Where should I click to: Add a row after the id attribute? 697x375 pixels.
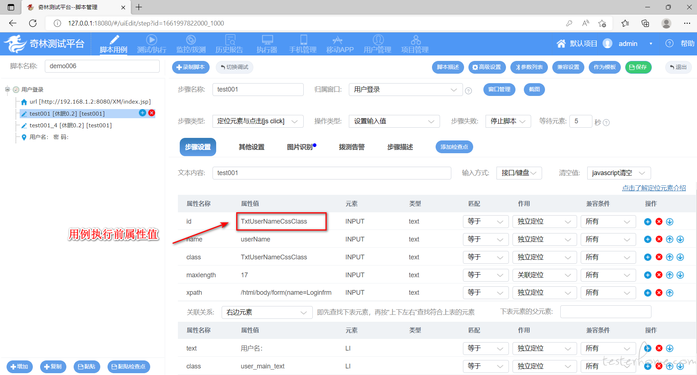click(648, 222)
